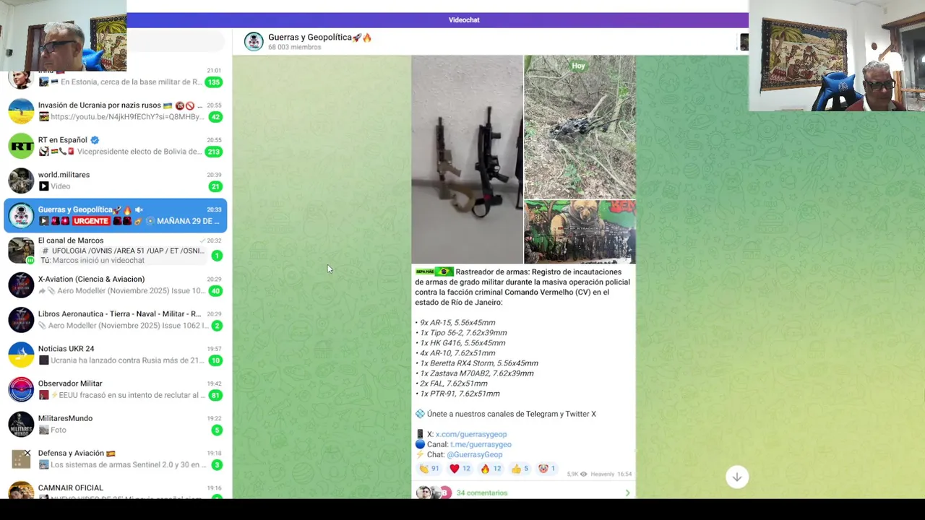Click the clapping hands reaction with 91
Viewport: 925px width, 520px height.
point(429,469)
